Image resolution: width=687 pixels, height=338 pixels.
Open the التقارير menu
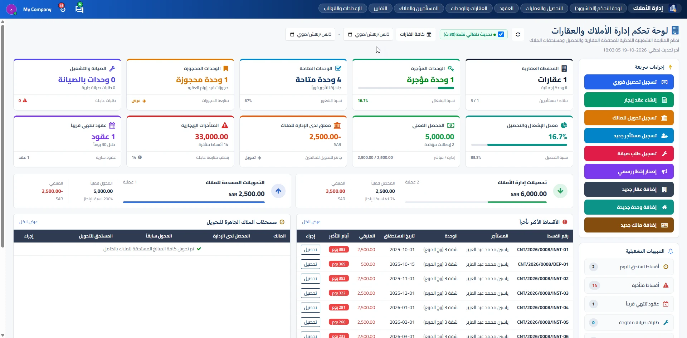(x=380, y=8)
